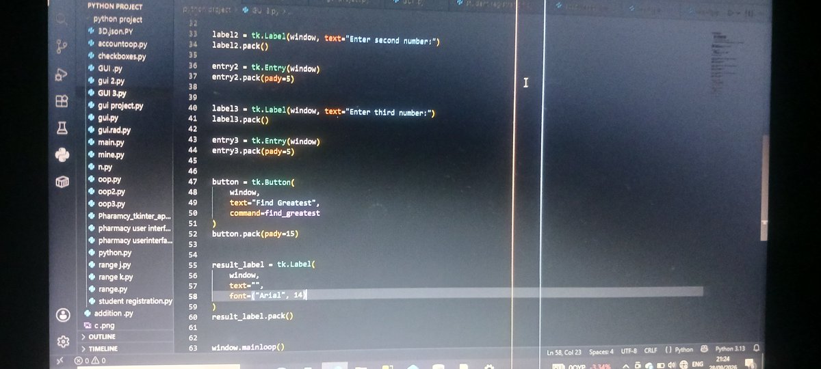Click the window.mainloop() line in editor
Screen dimensions: 821x369
click(248, 348)
